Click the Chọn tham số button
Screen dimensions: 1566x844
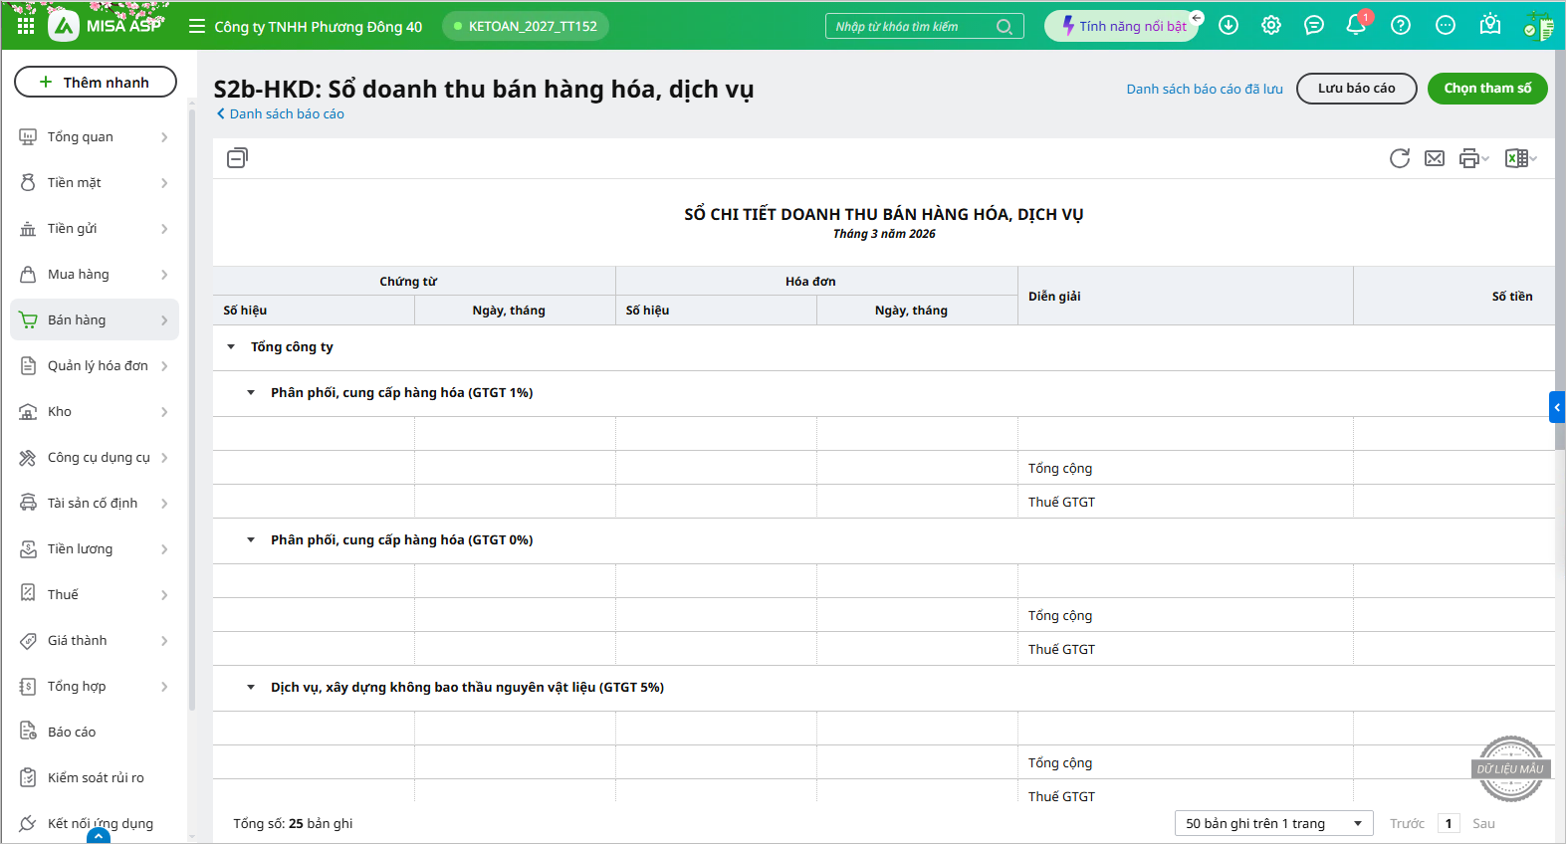click(x=1486, y=89)
